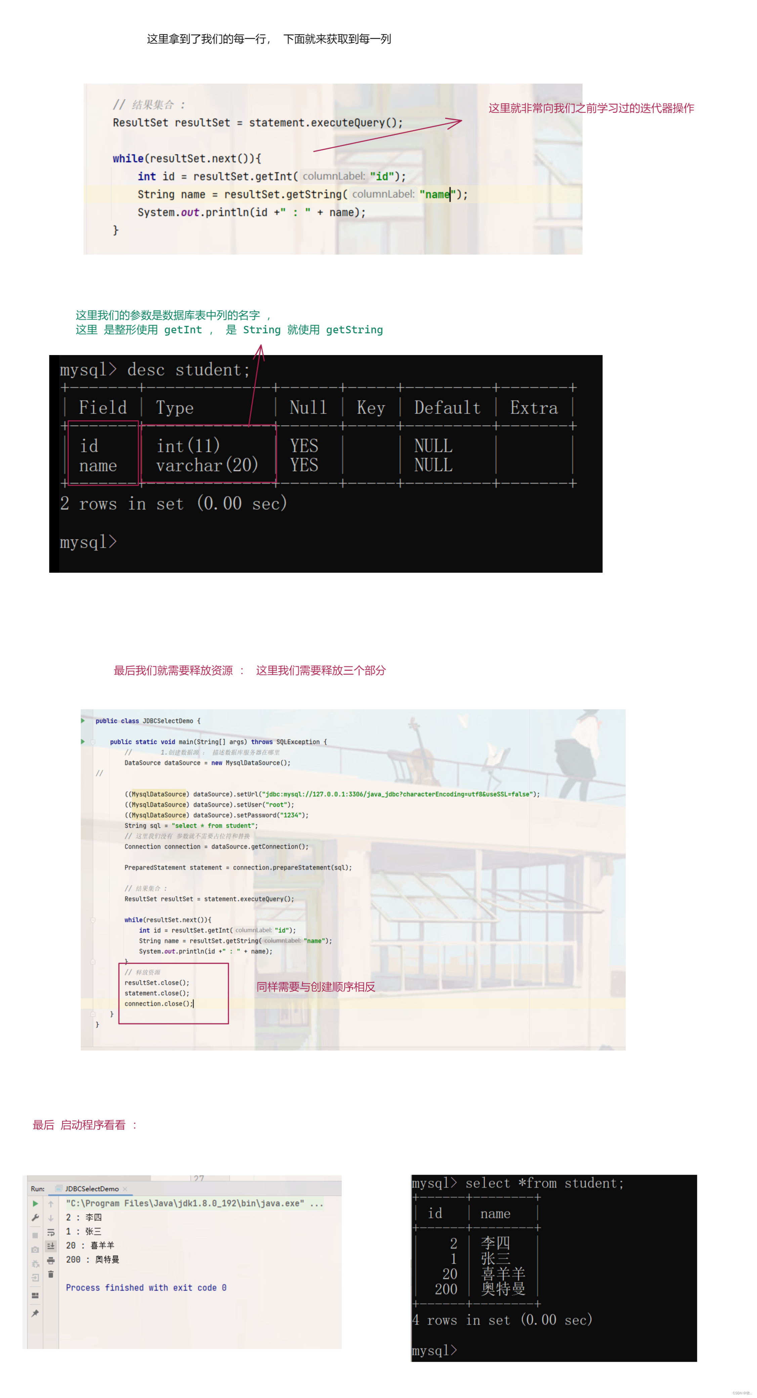The image size is (757, 1398).
Task: Click 'statement.close();' code line
Action: click(x=157, y=993)
